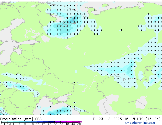The image size is (162, 125).
Task: Click the 0.5–1 mm legend color swatch
Action: [10, 122]
